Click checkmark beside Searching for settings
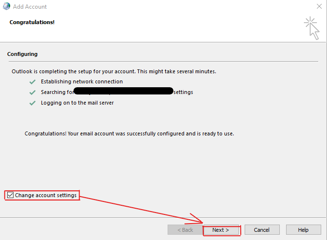 click(x=32, y=93)
